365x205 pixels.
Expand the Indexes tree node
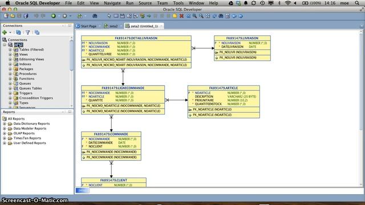tap(10, 64)
